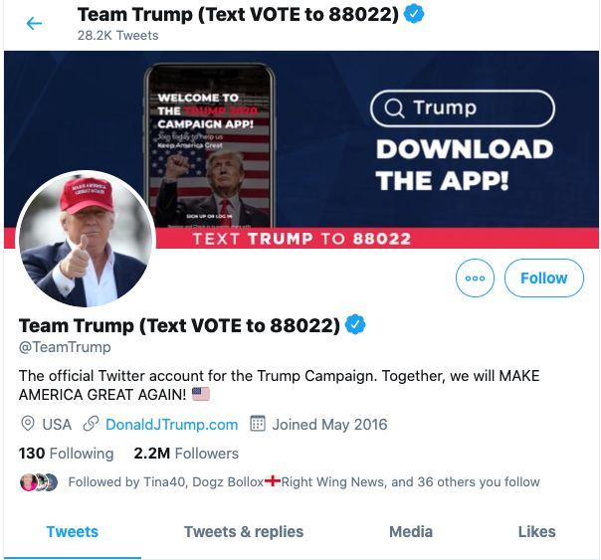This screenshot has width=601, height=560.
Task: Follow the Team Trump account
Action: [x=543, y=278]
